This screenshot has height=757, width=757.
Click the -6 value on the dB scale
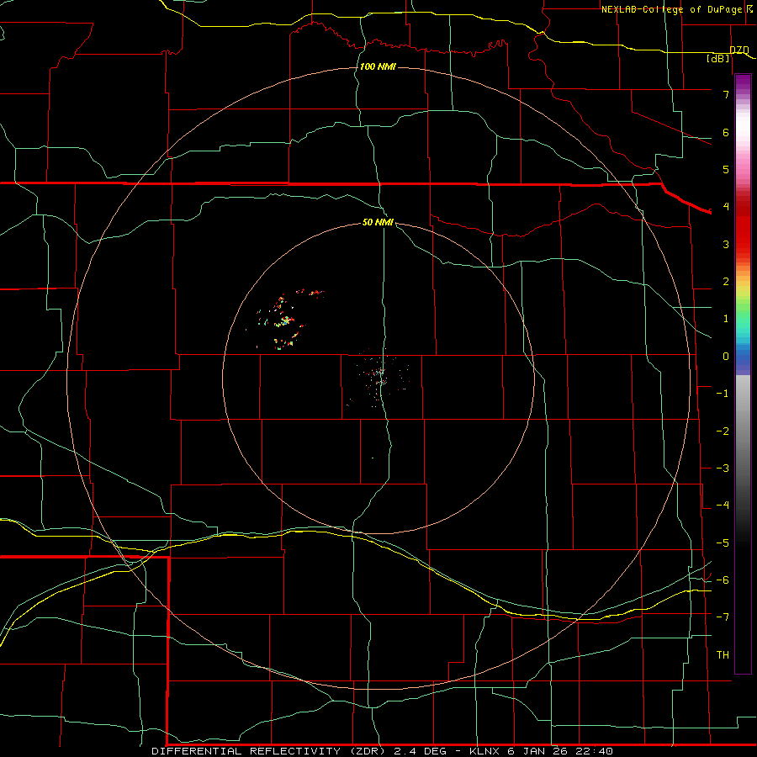[723, 580]
